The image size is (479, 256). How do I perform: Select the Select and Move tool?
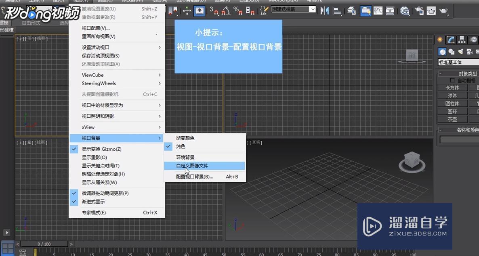click(x=187, y=11)
